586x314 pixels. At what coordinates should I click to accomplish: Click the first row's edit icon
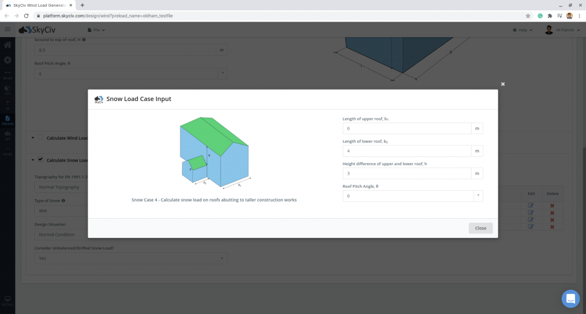click(x=530, y=206)
